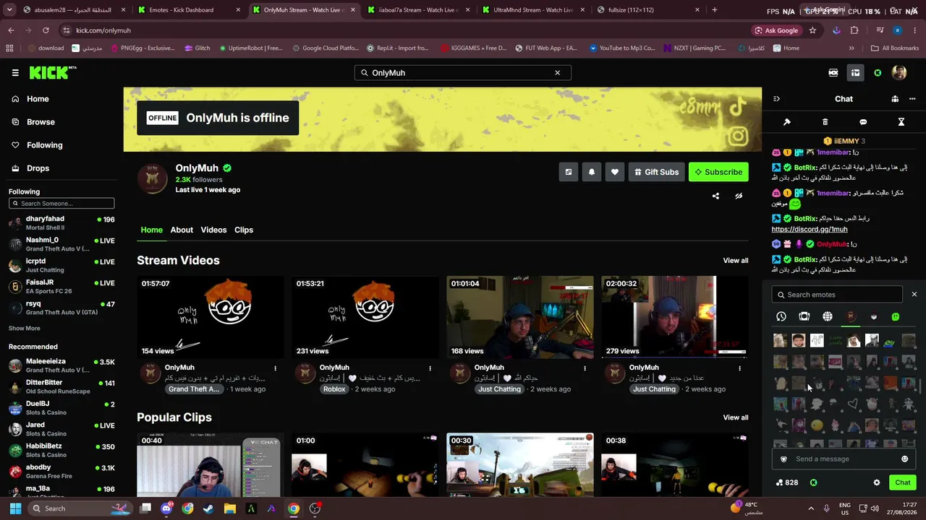Open the Kick hamburger sidebar menu
Image resolution: width=926 pixels, height=520 pixels.
[15, 73]
